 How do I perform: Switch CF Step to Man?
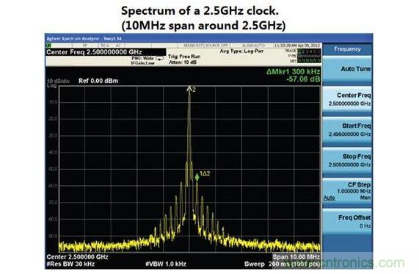click(365, 198)
